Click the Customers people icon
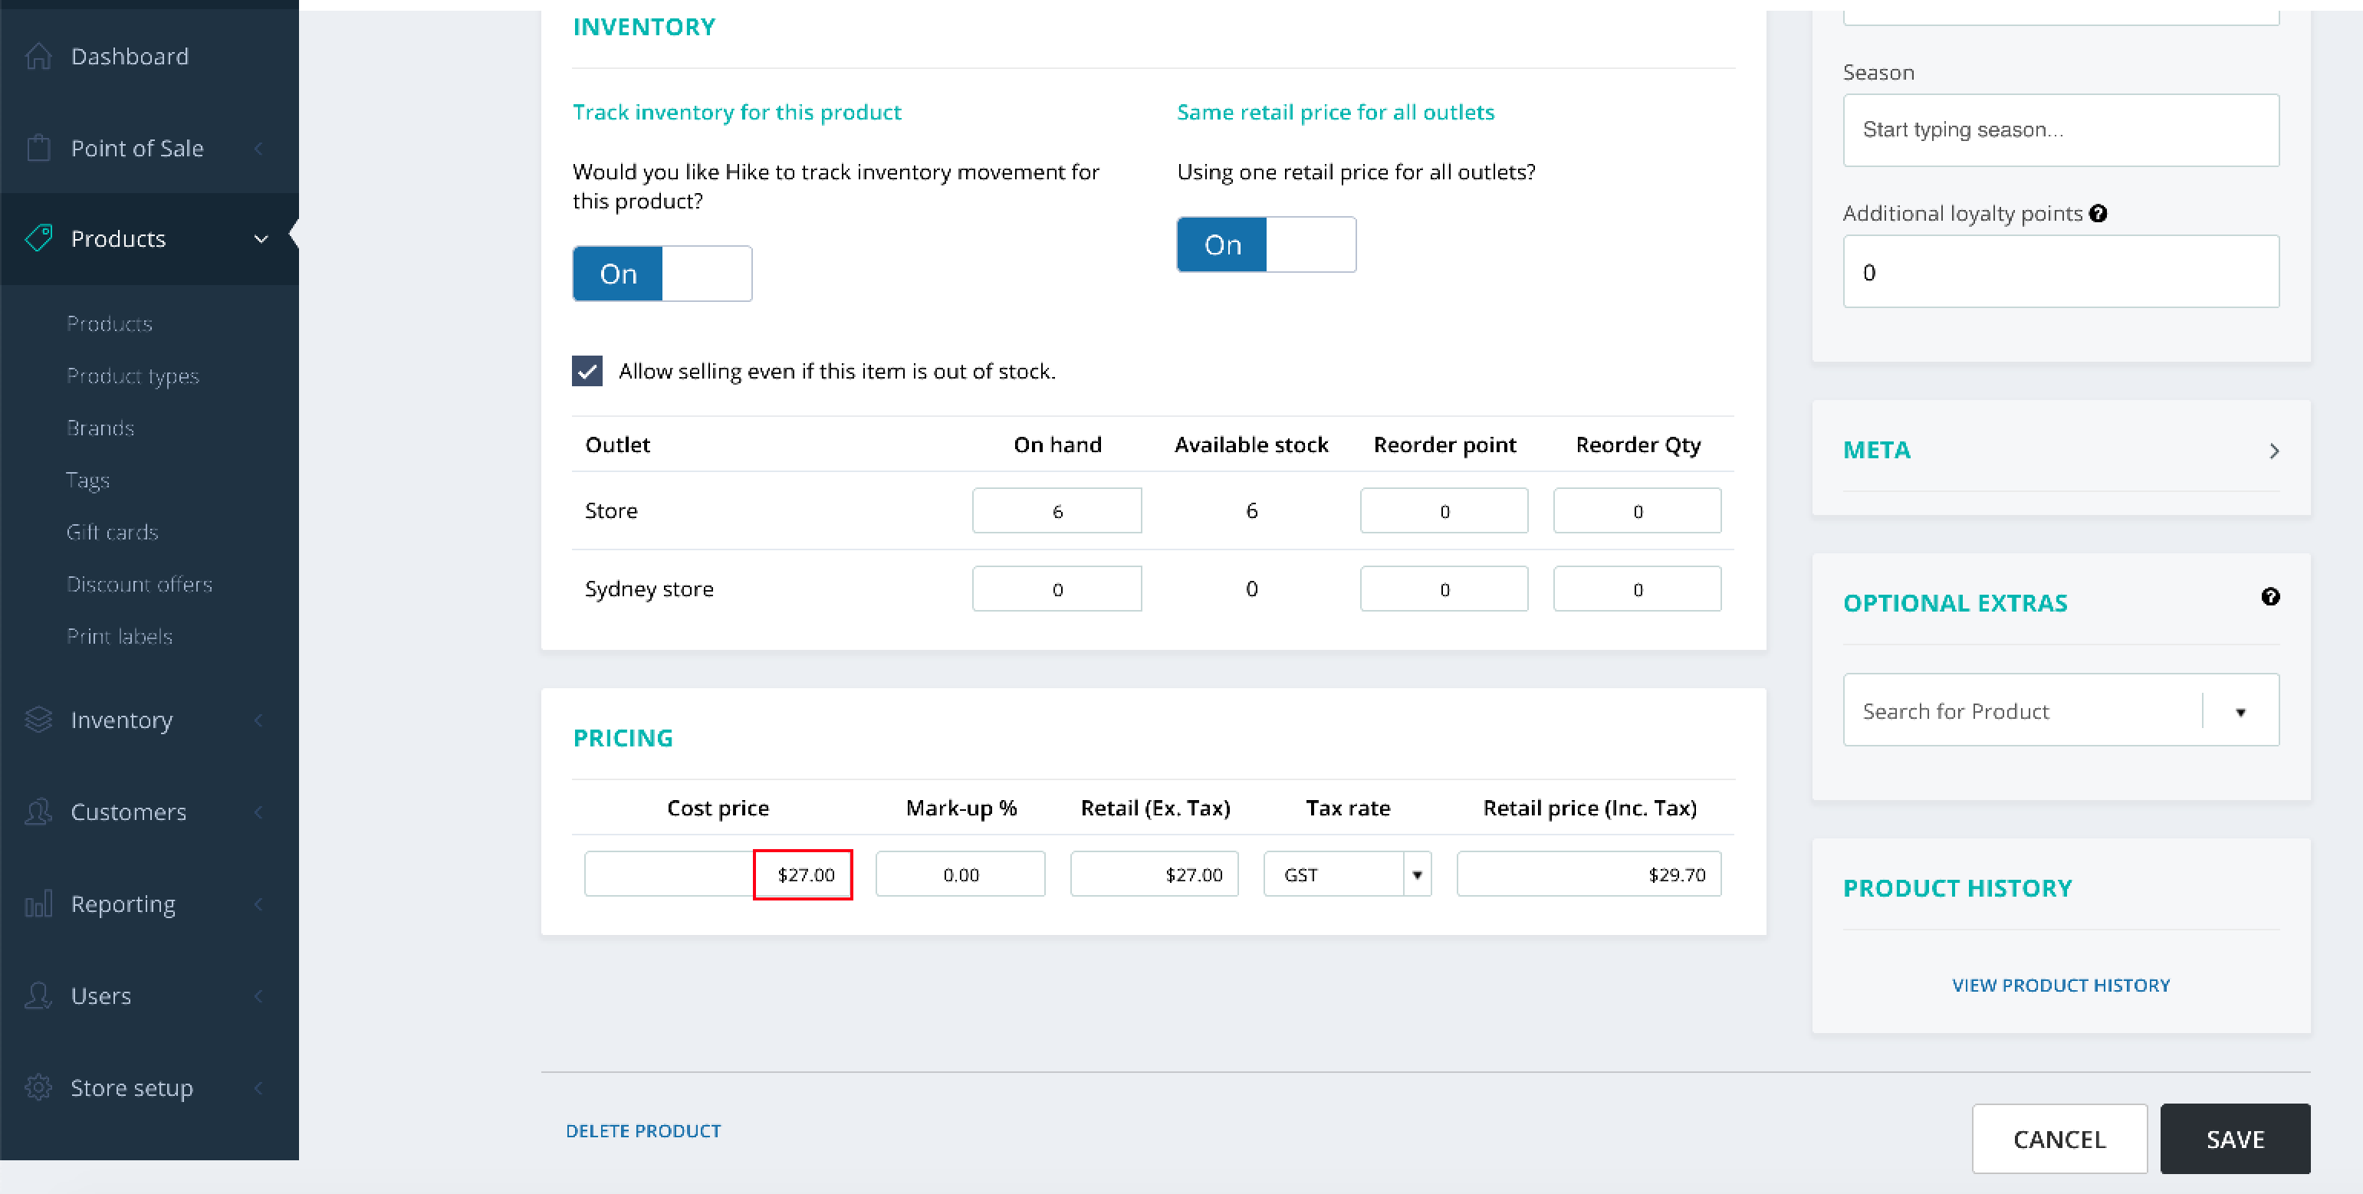Image resolution: width=2363 pixels, height=1194 pixels. 38,812
